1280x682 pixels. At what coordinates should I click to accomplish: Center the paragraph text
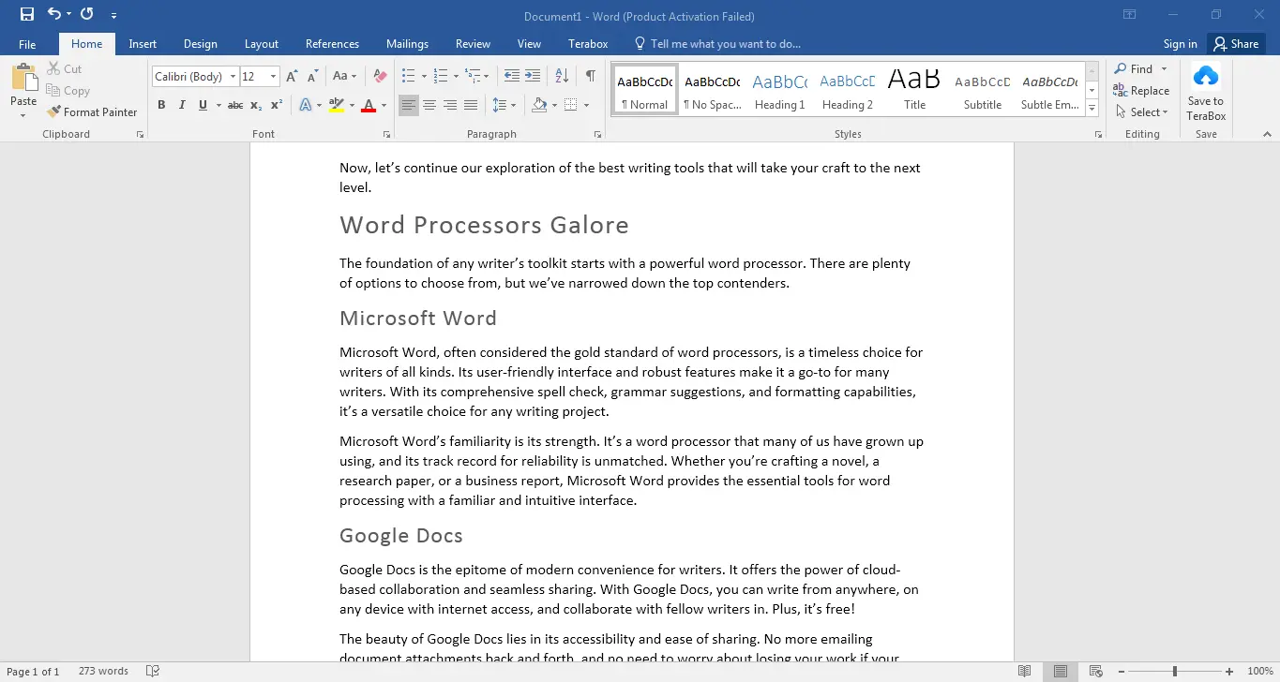(x=429, y=105)
